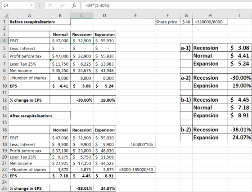Click EPS cell '$5.24' in row 10
The width and height of the screenshot is (252, 192).
(104, 86)
